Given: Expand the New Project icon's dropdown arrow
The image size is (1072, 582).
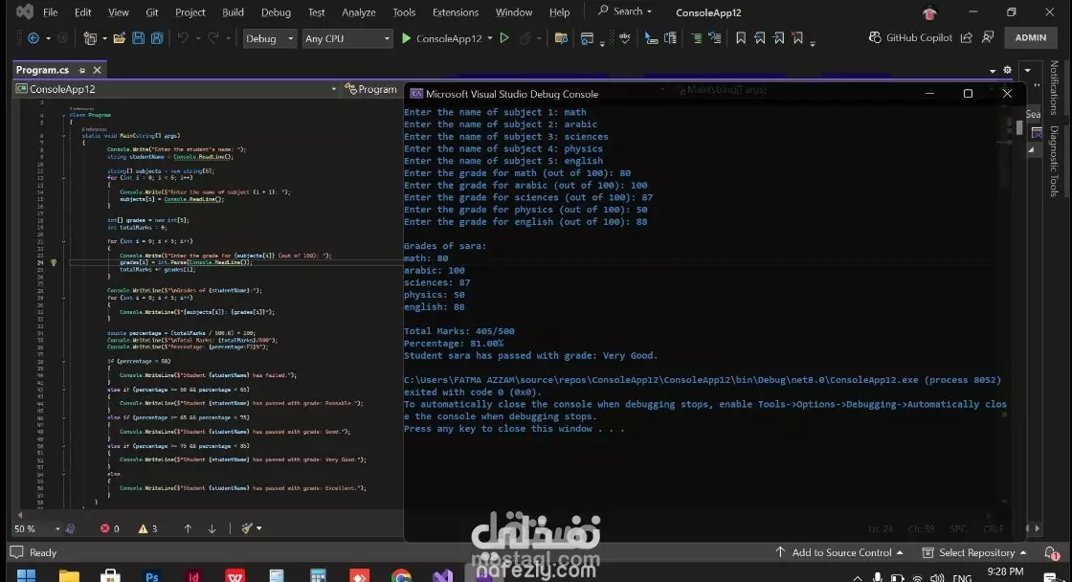Looking at the screenshot, I should tap(104, 38).
